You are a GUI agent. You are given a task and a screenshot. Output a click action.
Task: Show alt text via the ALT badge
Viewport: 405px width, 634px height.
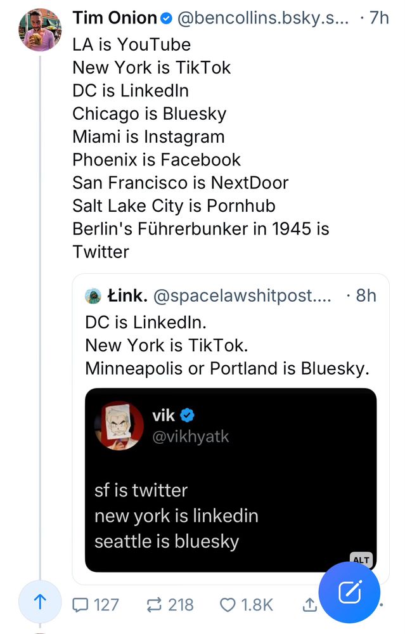[x=360, y=559]
